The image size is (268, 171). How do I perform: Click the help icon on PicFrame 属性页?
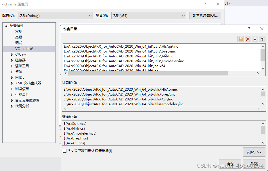[205, 4]
